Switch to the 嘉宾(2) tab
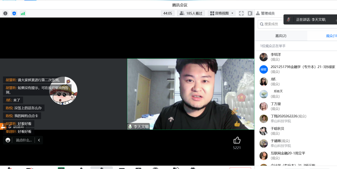337x169 pixels. pyautogui.click(x=281, y=36)
